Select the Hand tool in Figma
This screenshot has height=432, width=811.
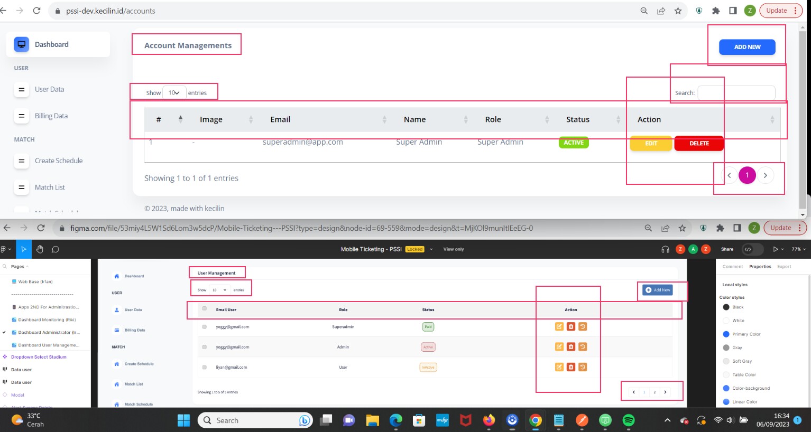(x=40, y=249)
